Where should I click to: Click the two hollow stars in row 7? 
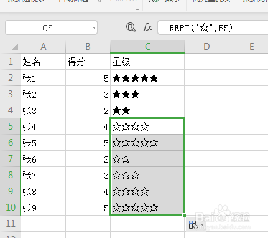[x=121, y=159]
